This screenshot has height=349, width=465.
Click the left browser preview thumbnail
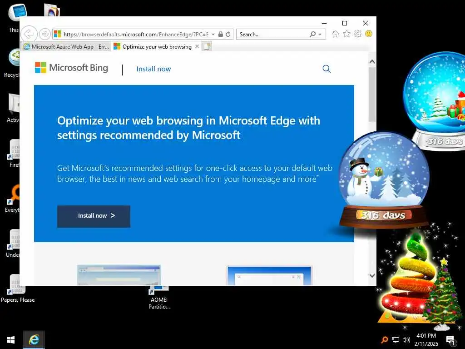[x=119, y=275]
